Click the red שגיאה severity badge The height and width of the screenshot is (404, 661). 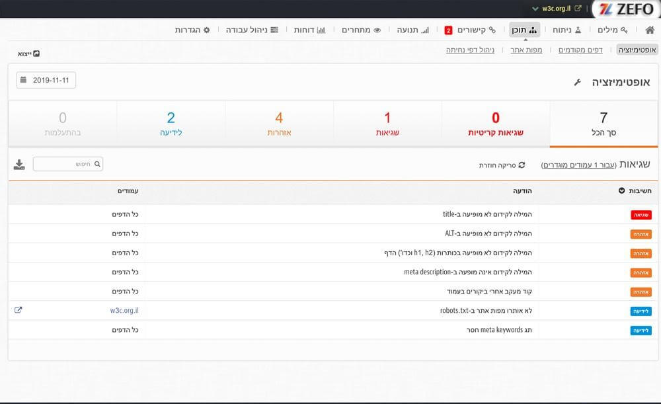click(641, 215)
